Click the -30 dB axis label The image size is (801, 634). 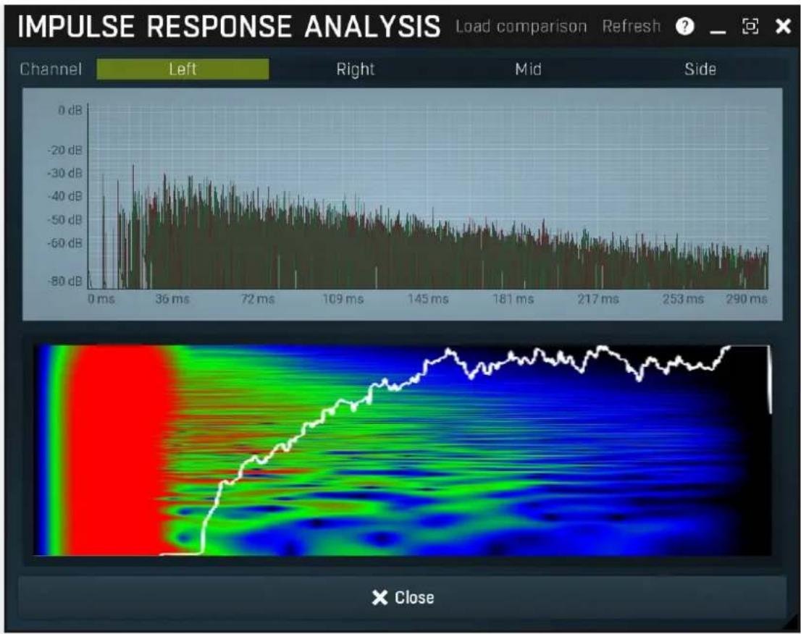click(65, 173)
